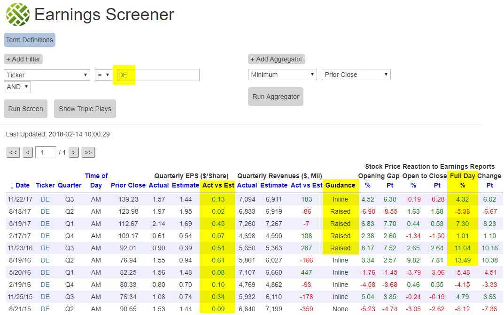Run the aggregator calculation
This screenshot has width=504, height=315.
275,96
